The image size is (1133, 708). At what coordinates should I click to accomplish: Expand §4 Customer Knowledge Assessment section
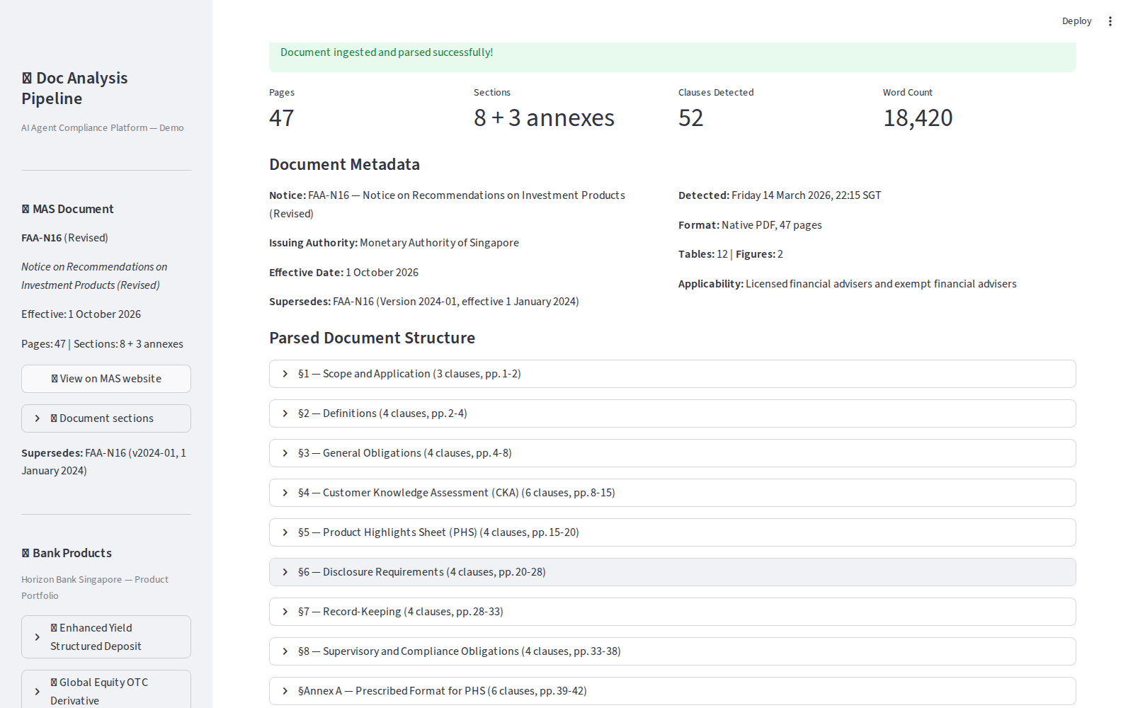coord(673,493)
